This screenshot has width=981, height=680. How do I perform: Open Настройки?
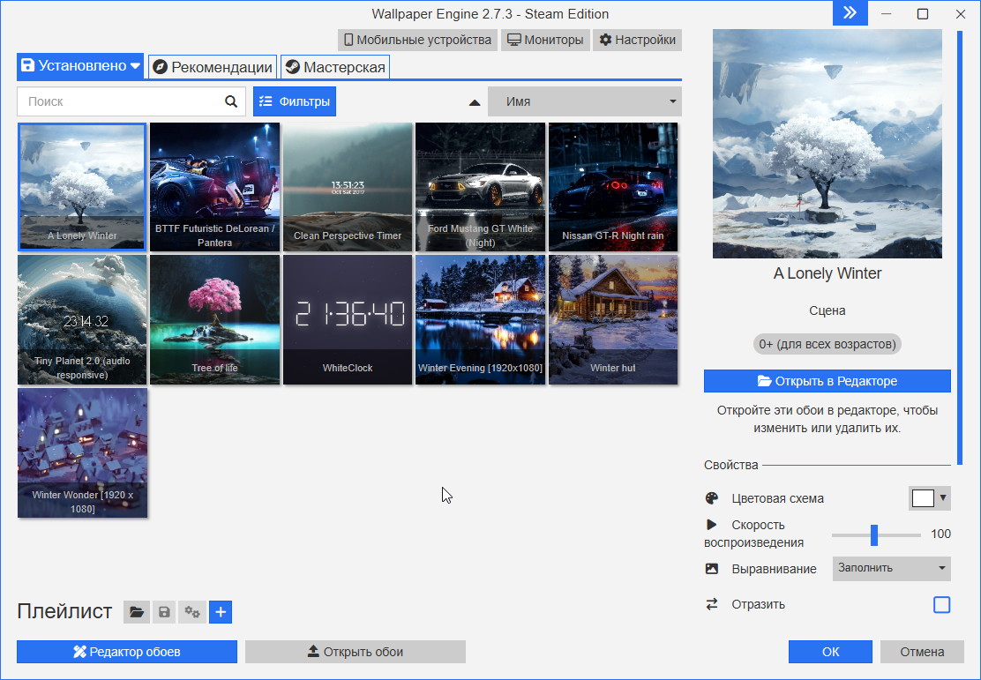coord(637,40)
